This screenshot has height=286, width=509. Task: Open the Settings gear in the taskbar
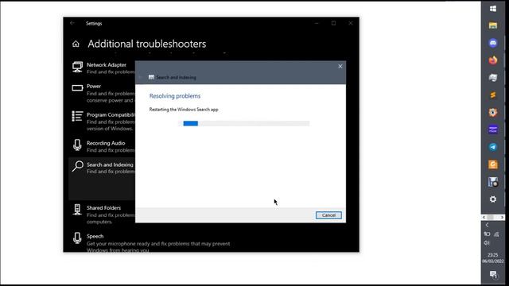click(x=493, y=199)
